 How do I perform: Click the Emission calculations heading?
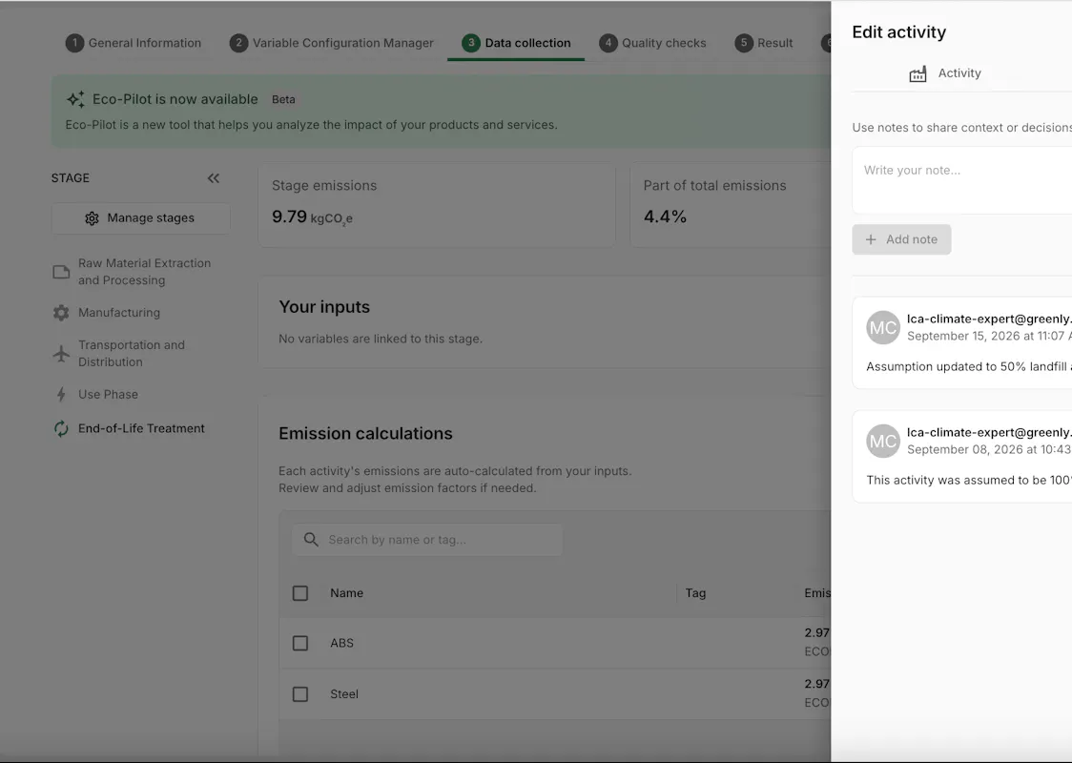[x=365, y=433]
